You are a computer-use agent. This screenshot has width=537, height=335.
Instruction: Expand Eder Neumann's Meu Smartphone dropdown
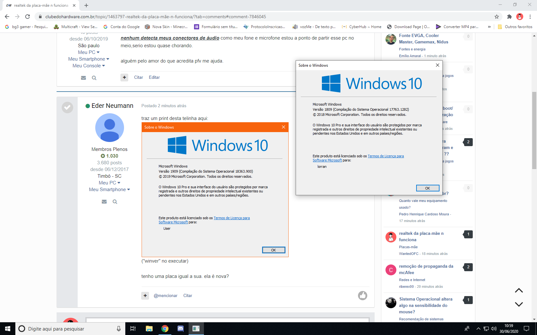tap(109, 190)
